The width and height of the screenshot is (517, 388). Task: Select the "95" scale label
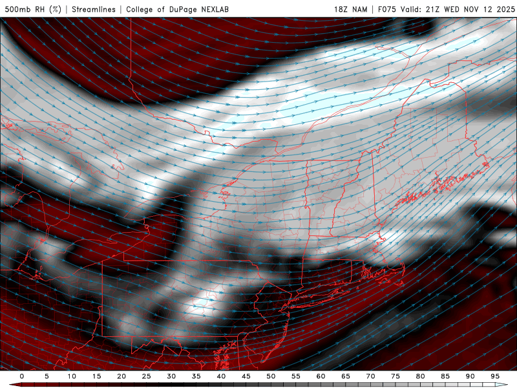pyautogui.click(x=495, y=376)
